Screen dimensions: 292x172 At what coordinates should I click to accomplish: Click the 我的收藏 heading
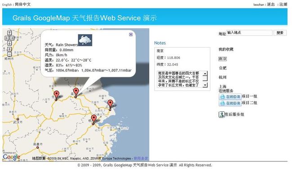pos(226,49)
